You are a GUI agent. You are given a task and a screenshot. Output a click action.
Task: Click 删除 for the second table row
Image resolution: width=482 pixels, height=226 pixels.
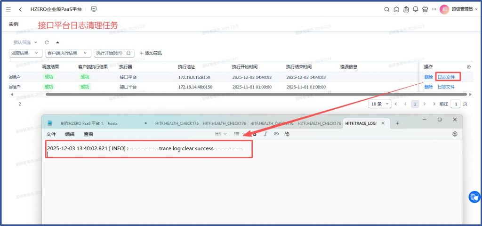pyautogui.click(x=428, y=87)
